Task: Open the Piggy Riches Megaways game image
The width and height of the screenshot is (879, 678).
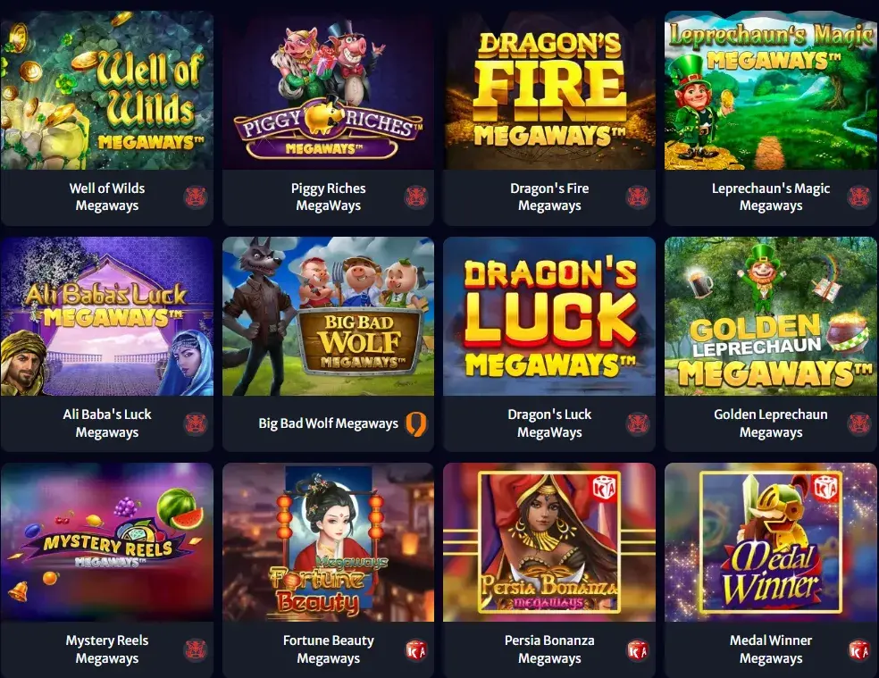Action: (x=328, y=89)
